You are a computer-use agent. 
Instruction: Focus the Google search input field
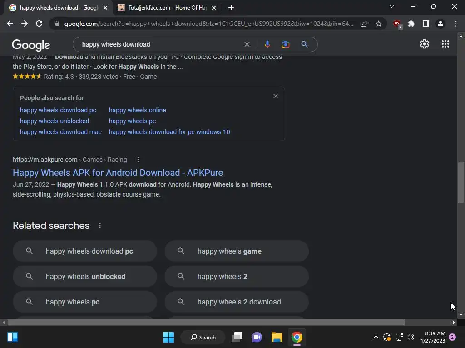160,44
